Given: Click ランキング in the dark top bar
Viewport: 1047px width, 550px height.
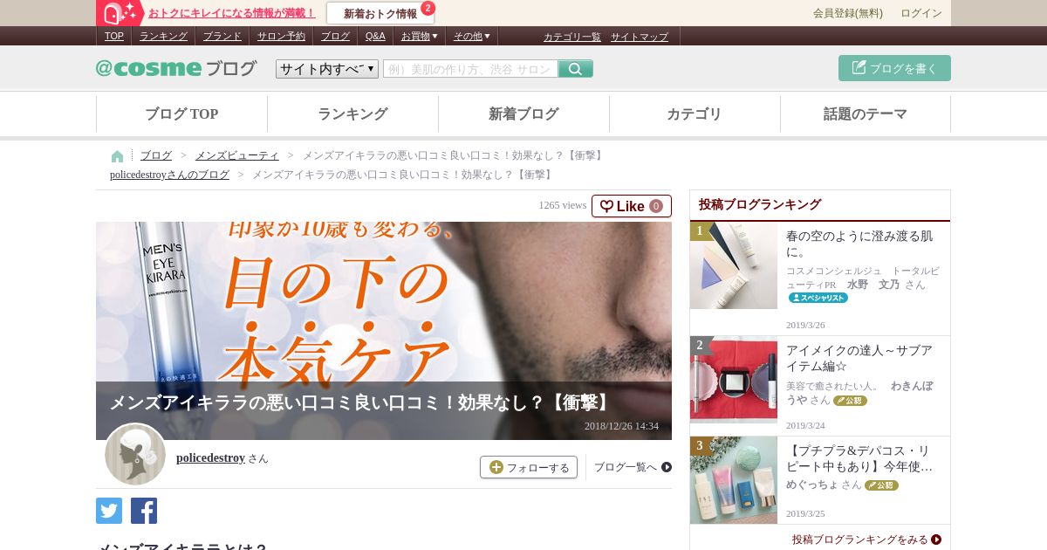Looking at the screenshot, I should click(x=163, y=36).
